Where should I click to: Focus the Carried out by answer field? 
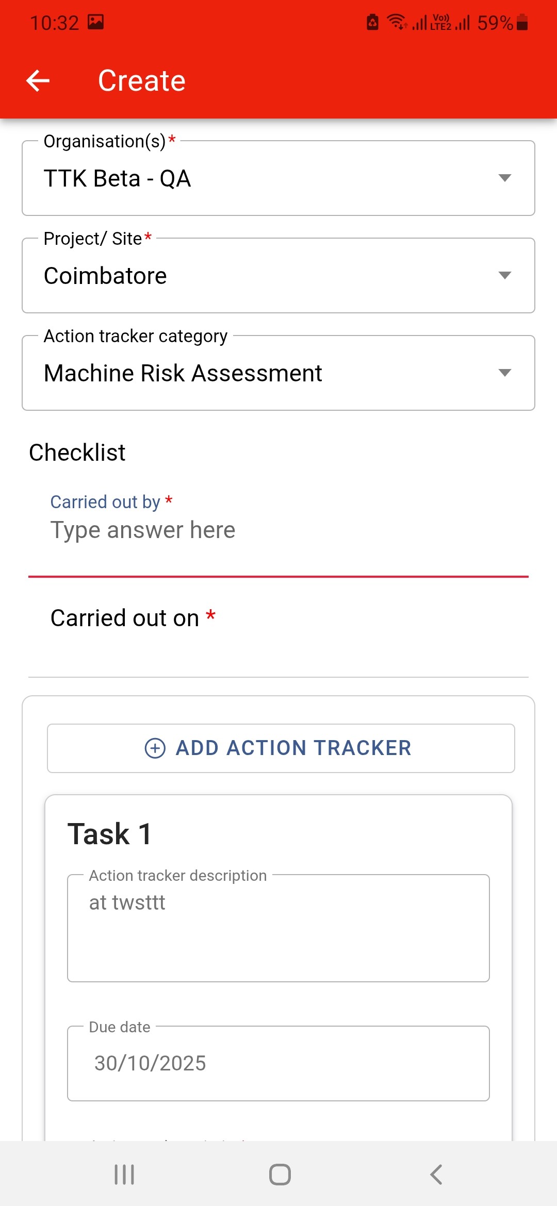[278, 530]
